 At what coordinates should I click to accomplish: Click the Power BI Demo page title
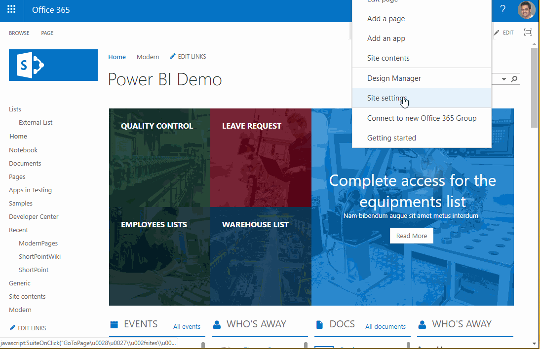click(165, 79)
